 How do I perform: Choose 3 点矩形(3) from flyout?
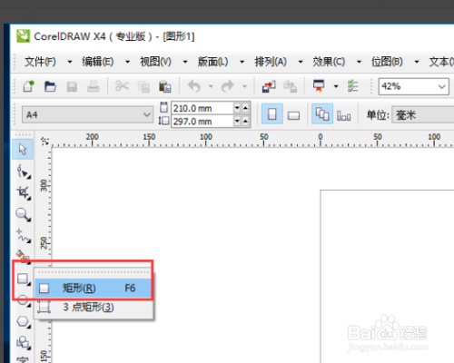pos(93,308)
